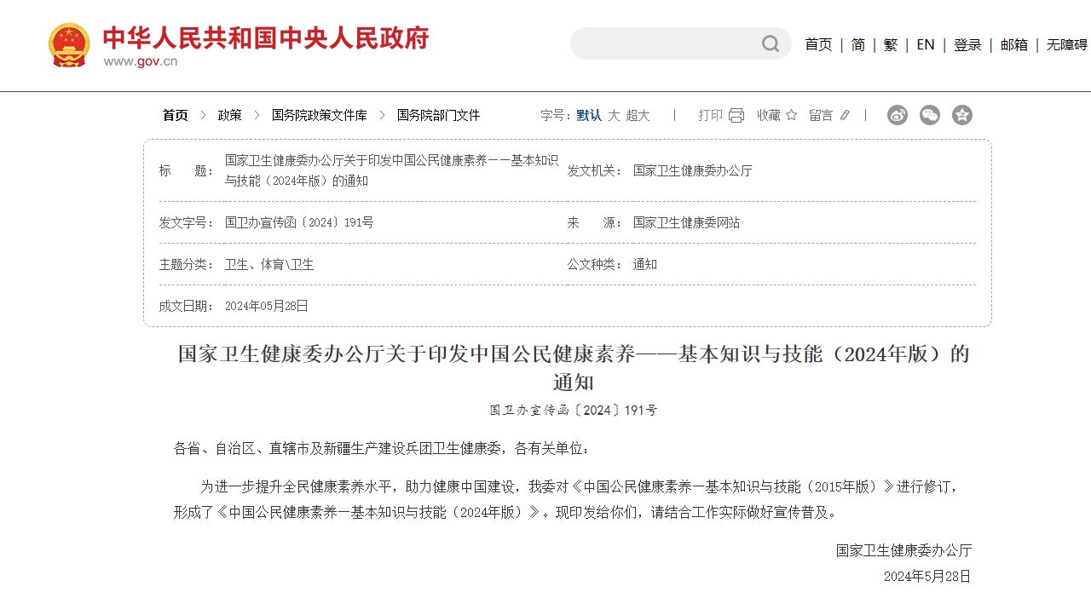Switch to the EN version
The height and width of the screenshot is (598, 1091).
point(926,45)
